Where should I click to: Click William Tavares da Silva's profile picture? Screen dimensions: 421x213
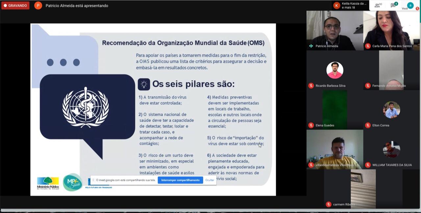[x=391, y=149]
